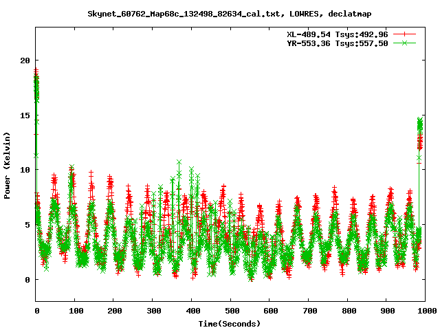Select legend entry YR-553.36 Tsys:557.50
The height and width of the screenshot is (330, 440).
[x=338, y=43]
